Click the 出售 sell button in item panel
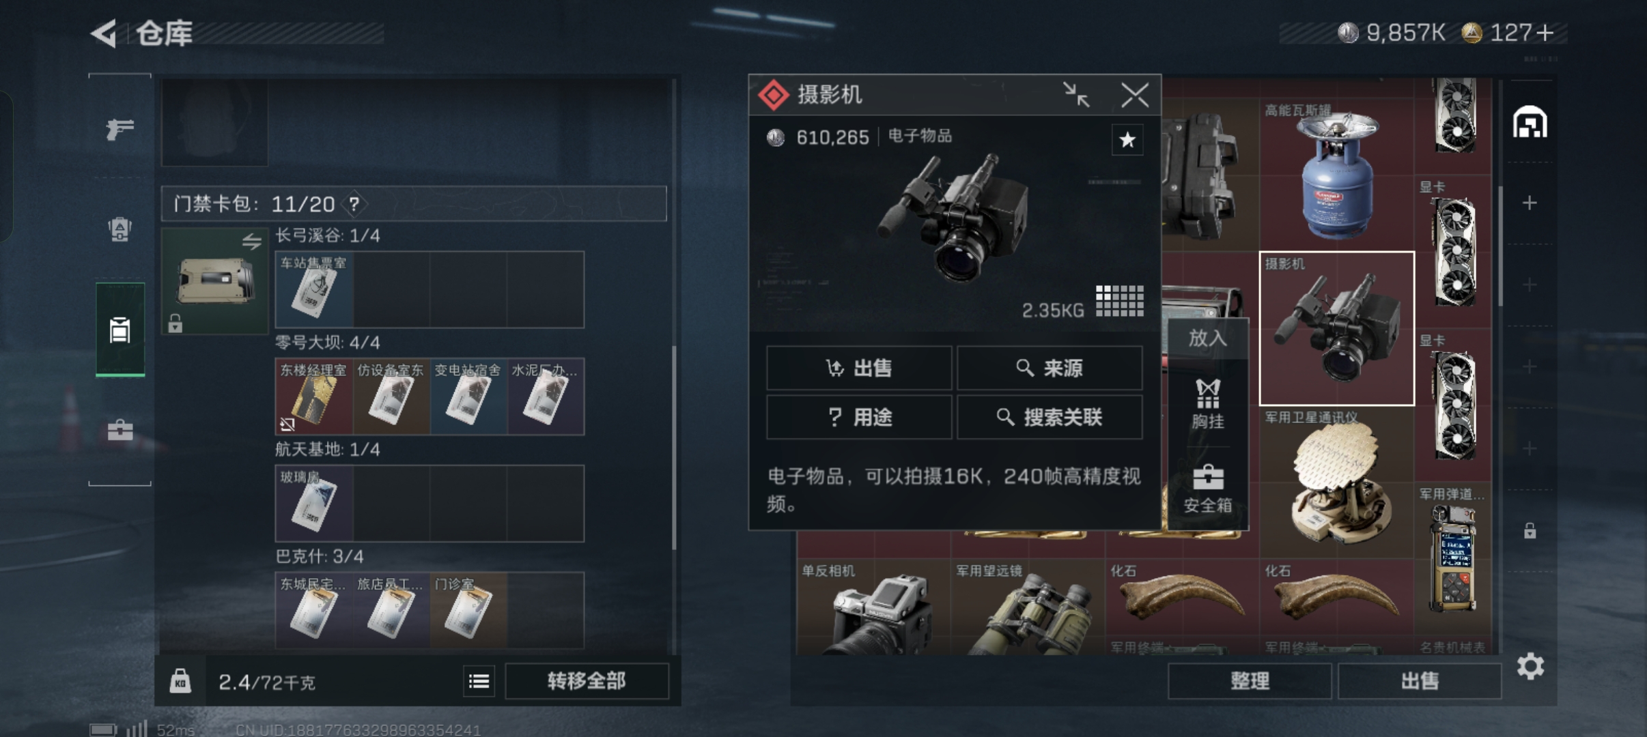Image resolution: width=1647 pixels, height=737 pixels. pos(859,369)
